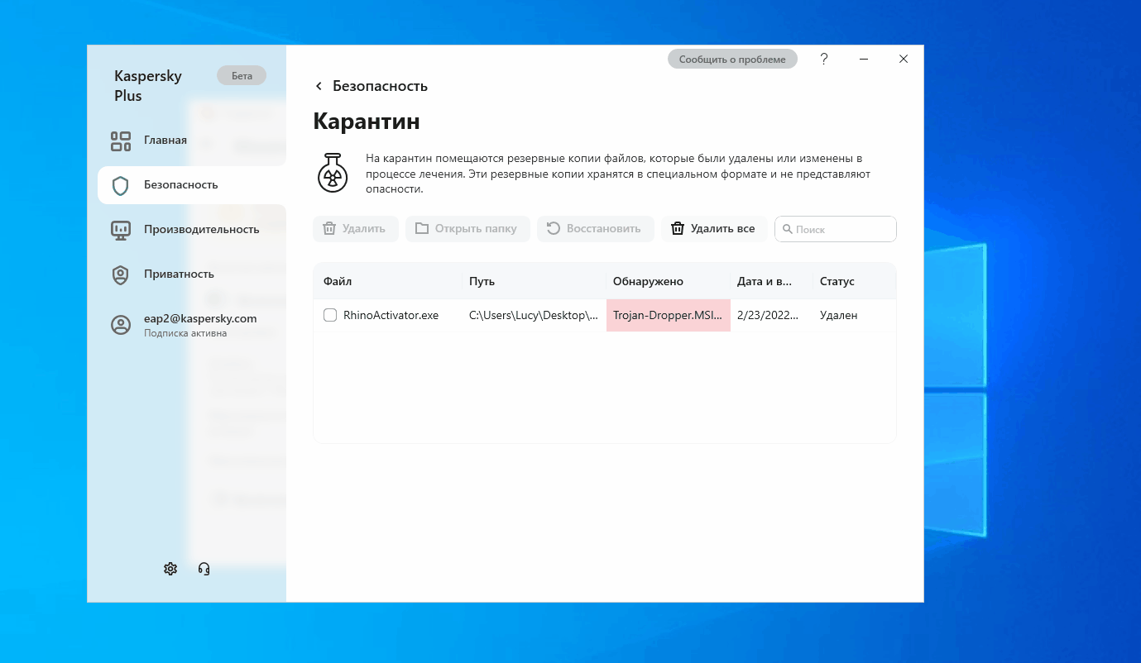Open support via the headset icon
Image resolution: width=1141 pixels, height=663 pixels.
point(204,569)
